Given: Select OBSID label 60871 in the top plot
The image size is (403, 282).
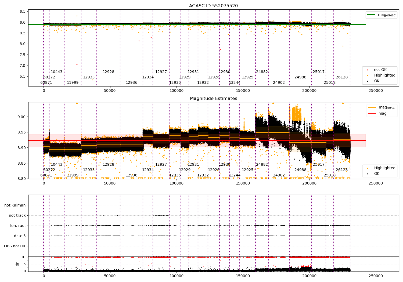Looking at the screenshot, I should pyautogui.click(x=46, y=83).
